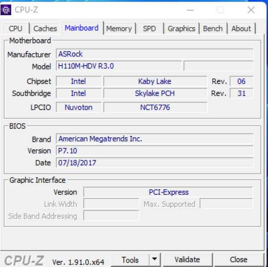Close the CPU-Z window with X
The height and width of the screenshot is (267, 268).
[x=251, y=10]
